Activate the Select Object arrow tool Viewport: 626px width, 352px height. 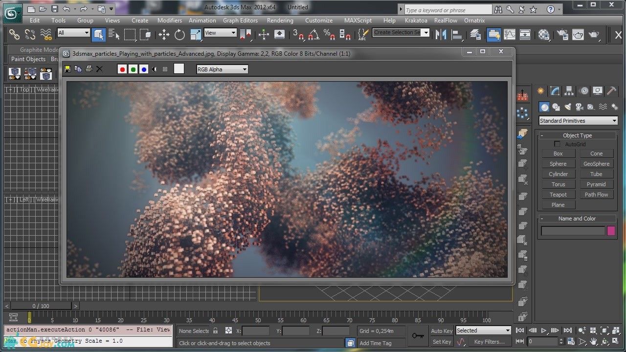tap(98, 34)
